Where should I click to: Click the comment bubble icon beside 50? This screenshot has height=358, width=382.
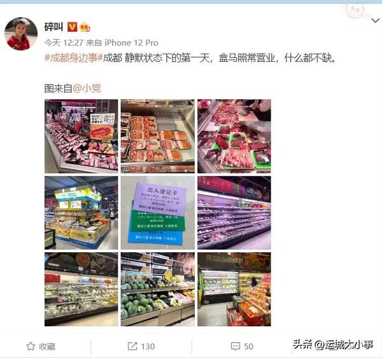click(236, 346)
